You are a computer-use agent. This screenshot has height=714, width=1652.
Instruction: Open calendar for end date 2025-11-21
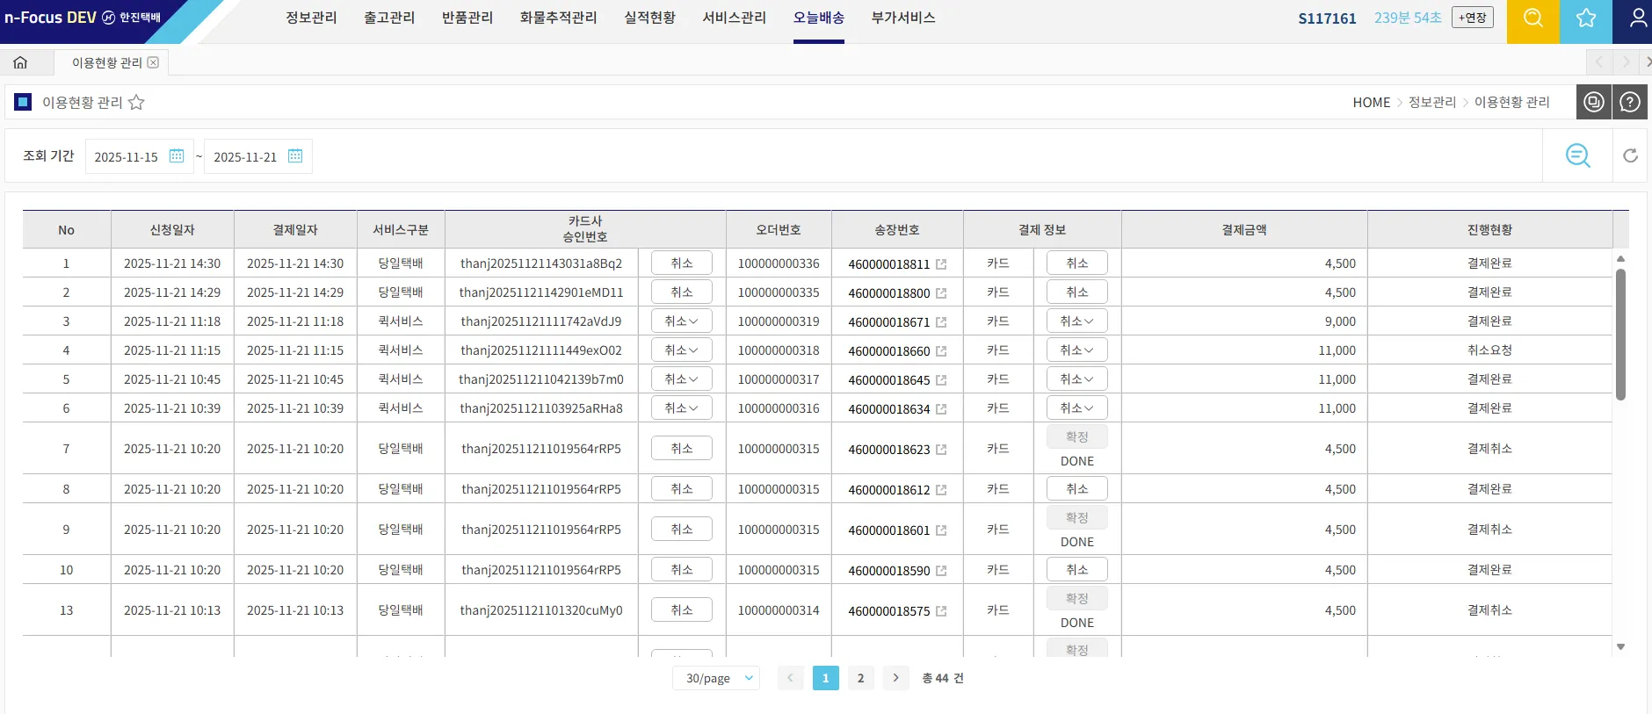coord(295,156)
